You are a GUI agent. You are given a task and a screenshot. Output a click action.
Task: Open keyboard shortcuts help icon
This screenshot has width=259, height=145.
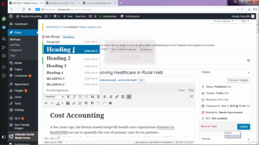pyautogui.click(x=110, y=103)
